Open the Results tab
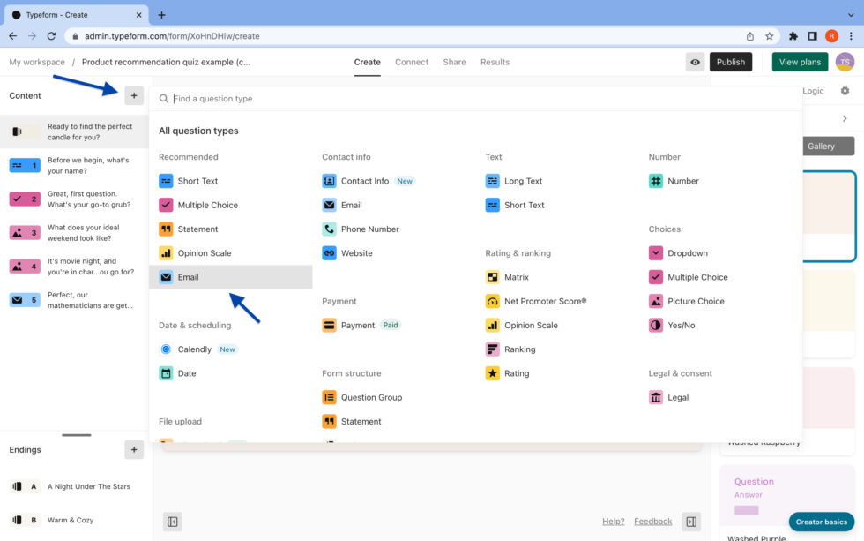The height and width of the screenshot is (541, 864). point(495,62)
